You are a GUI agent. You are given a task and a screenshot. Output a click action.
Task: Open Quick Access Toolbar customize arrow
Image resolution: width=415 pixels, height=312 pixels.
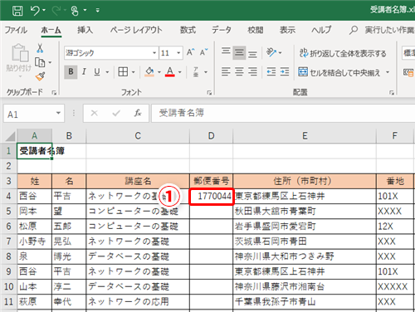[x=97, y=11]
